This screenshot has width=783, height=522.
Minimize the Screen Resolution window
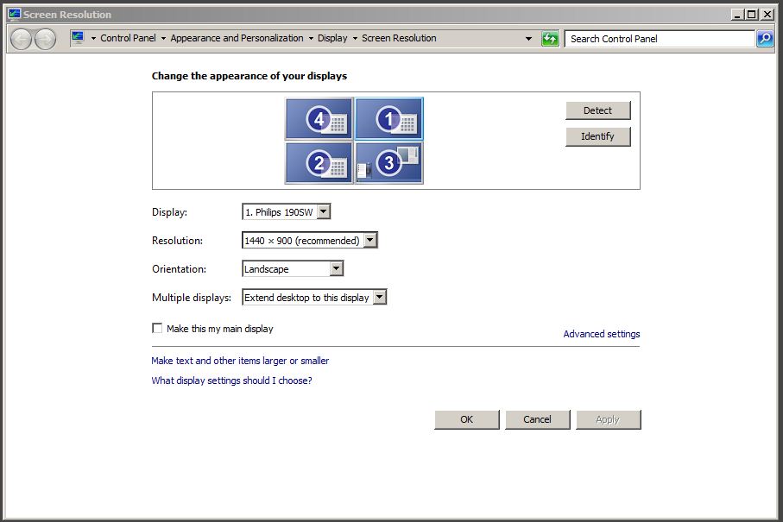click(x=737, y=15)
